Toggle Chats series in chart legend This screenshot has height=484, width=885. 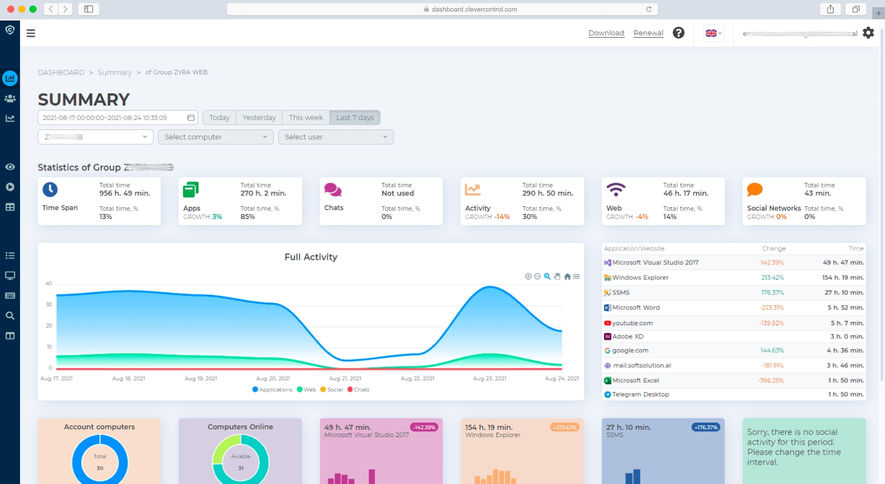click(358, 389)
